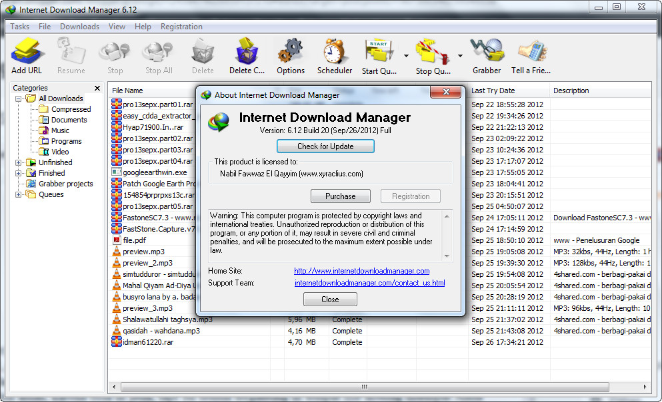Viewport: 662px width, 402px height.
Task: Open the Help menu
Action: click(143, 27)
